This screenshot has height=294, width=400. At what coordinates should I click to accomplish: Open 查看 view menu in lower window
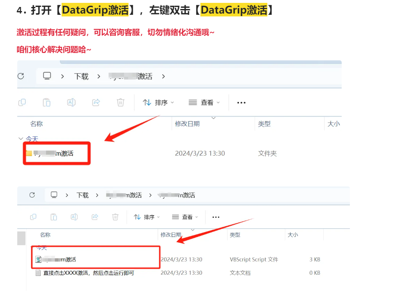(185, 217)
